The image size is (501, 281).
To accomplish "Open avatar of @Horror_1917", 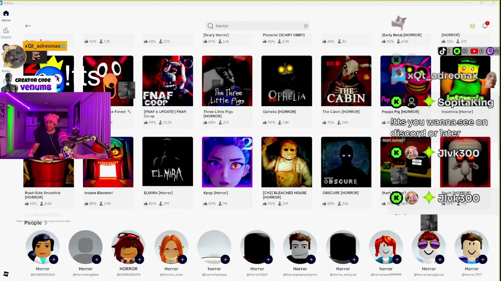I will (x=471, y=247).
